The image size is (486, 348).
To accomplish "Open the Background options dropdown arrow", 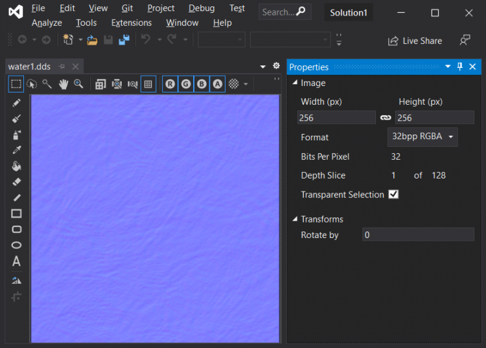I will 246,84.
